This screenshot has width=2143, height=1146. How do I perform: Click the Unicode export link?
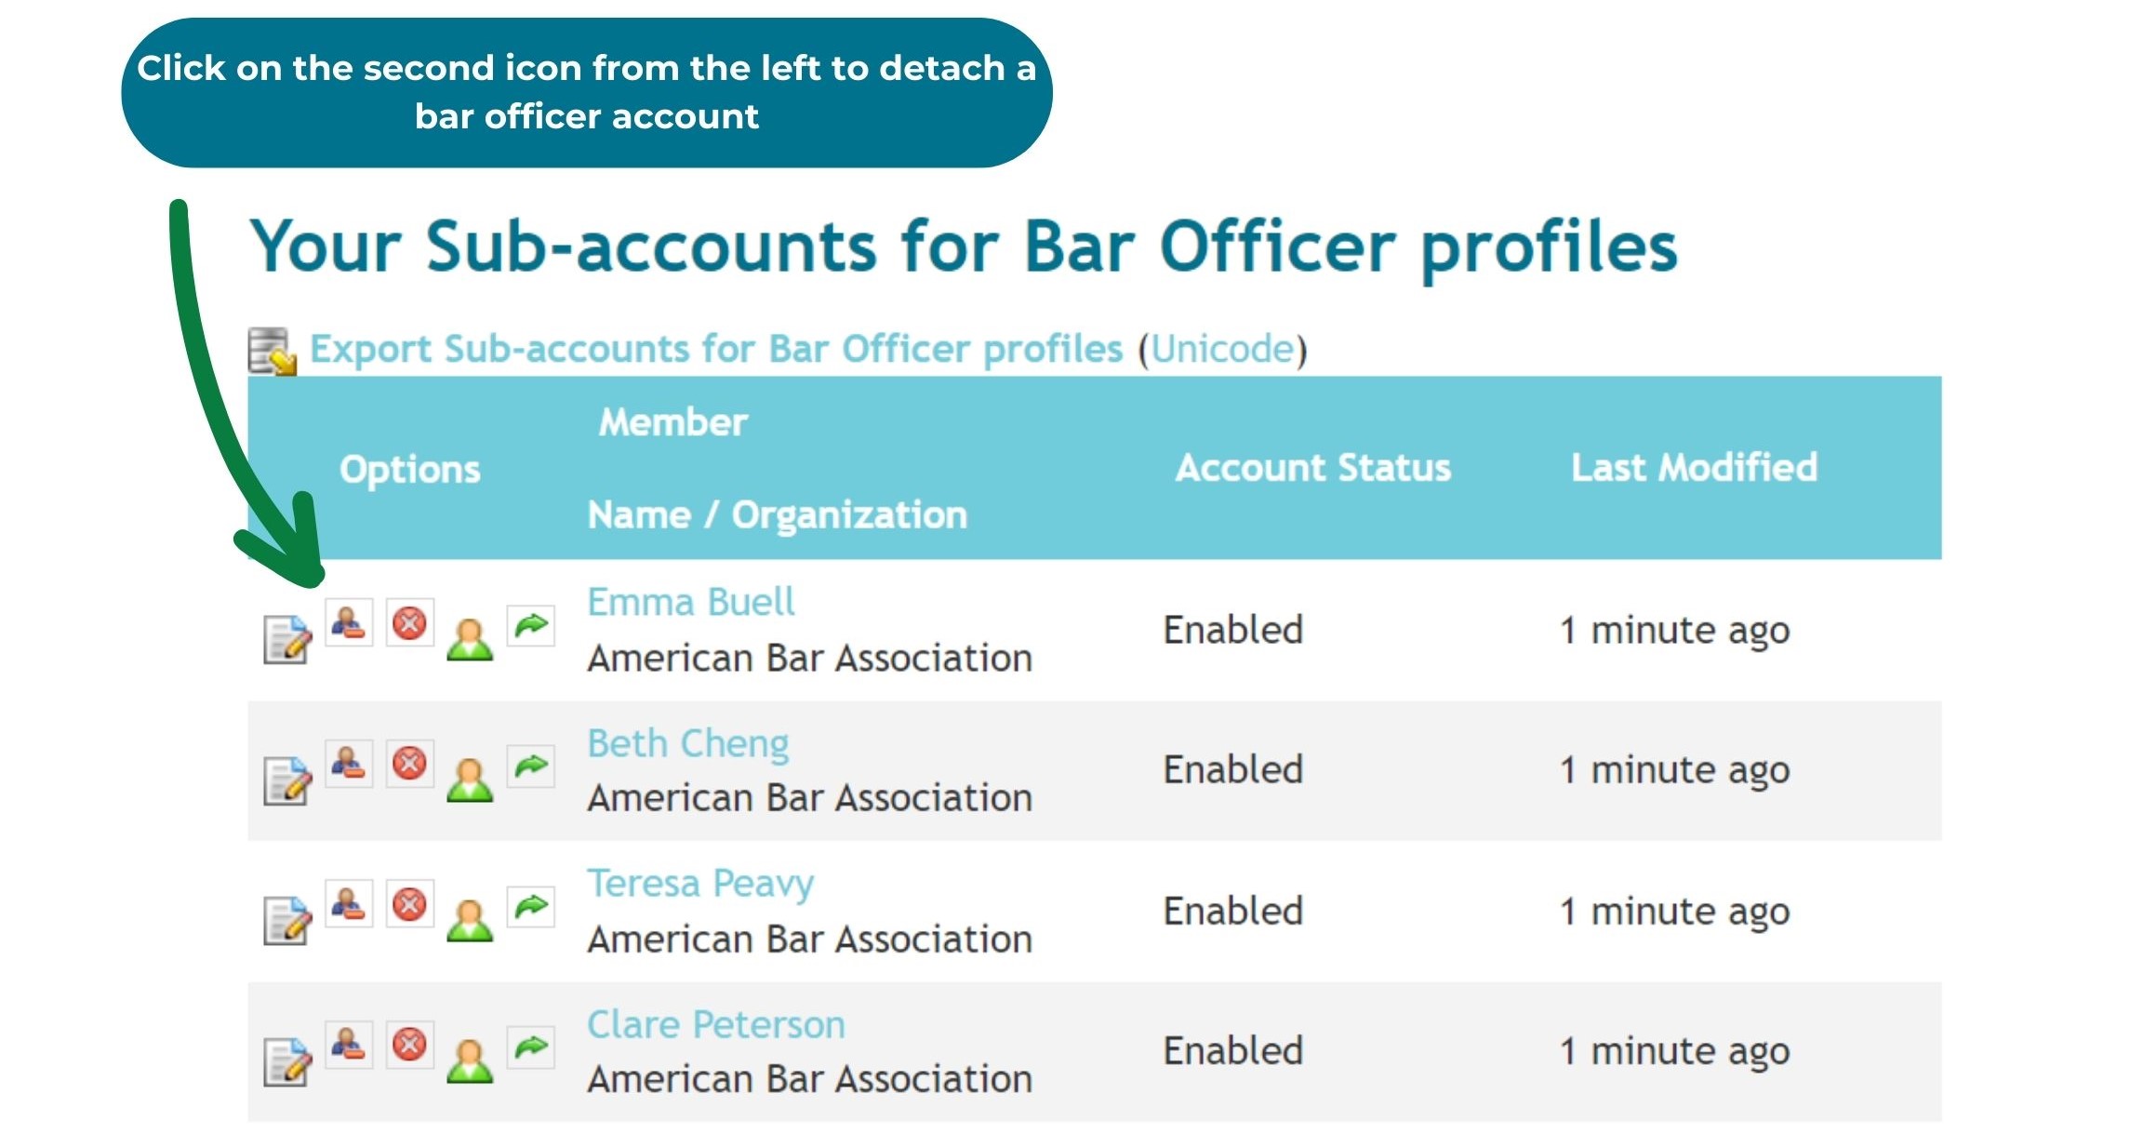coord(1218,348)
